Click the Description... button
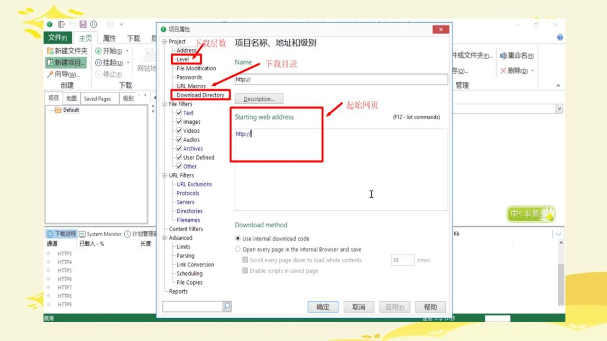This screenshot has height=341, width=607. pyautogui.click(x=259, y=99)
